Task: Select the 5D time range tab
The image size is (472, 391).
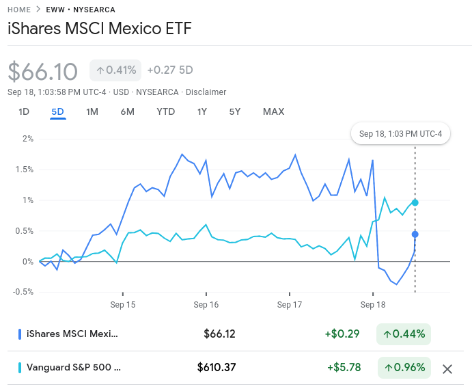Action: point(57,111)
